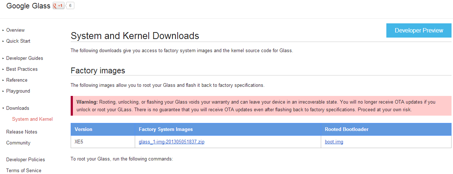Go to Quick Start page

point(18,41)
